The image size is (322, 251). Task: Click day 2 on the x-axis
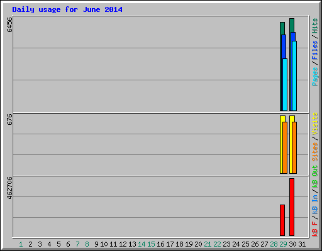pos(30,244)
